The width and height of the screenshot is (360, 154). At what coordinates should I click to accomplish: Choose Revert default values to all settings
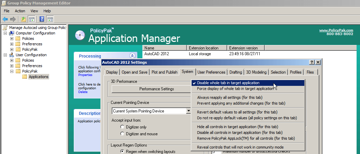[x=248, y=112]
